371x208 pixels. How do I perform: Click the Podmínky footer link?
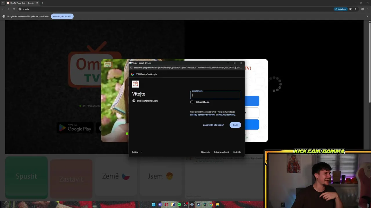(x=237, y=152)
